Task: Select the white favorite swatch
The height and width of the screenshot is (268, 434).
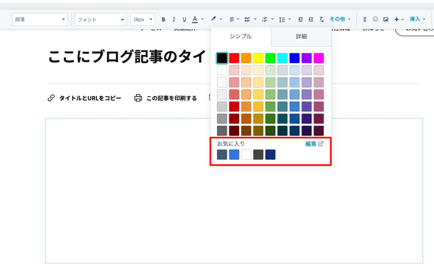Action: [x=246, y=154]
